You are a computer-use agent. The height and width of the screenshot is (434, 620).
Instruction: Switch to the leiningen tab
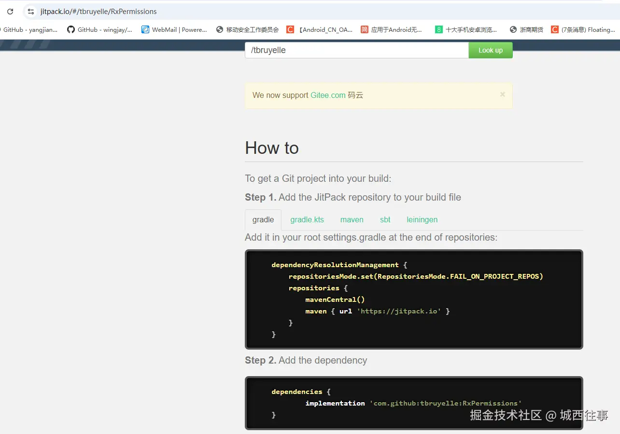point(422,219)
